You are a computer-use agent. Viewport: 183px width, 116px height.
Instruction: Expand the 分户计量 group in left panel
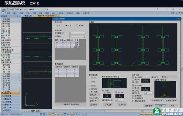coord(10,74)
